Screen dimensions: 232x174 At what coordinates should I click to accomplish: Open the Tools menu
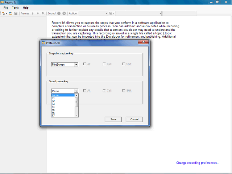click(x=15, y=8)
